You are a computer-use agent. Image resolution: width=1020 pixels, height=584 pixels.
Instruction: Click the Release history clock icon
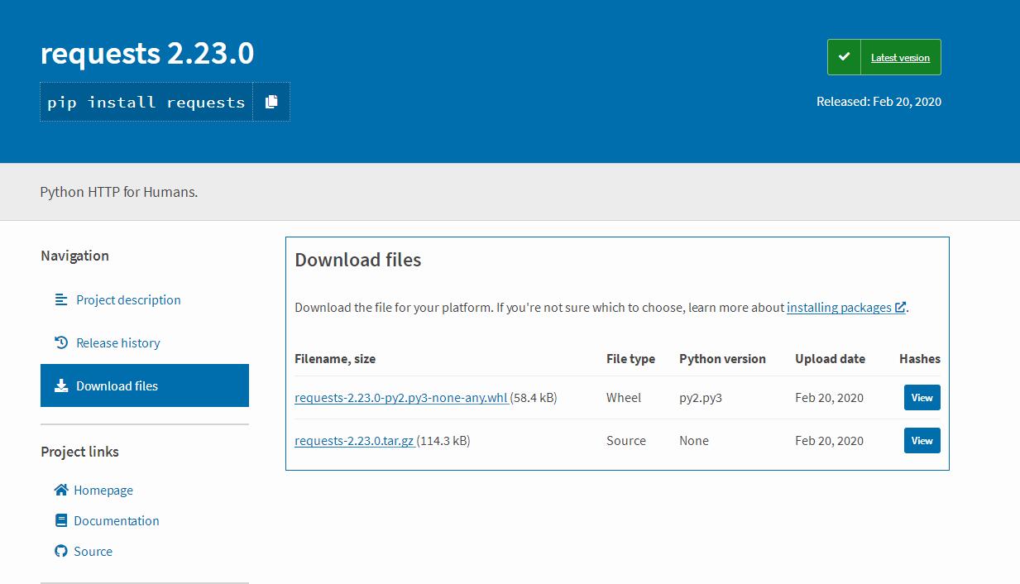click(x=61, y=342)
